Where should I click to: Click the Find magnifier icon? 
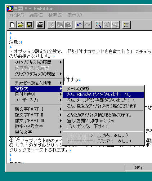99,25
